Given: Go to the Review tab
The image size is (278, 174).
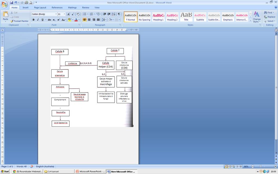Looking at the screenshot, I should [x=86, y=8].
